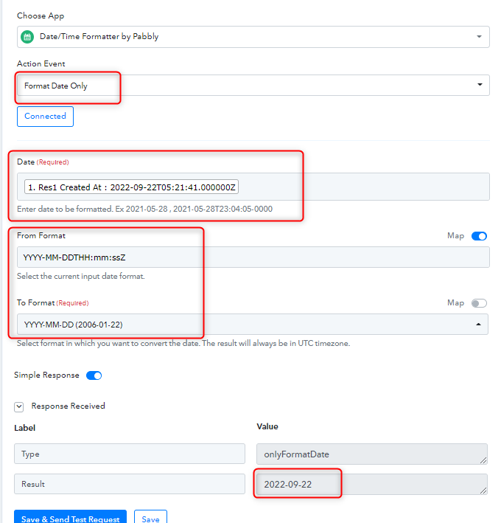Toggle the To Format Map switch
This screenshot has width=501, height=523.
coord(479,303)
